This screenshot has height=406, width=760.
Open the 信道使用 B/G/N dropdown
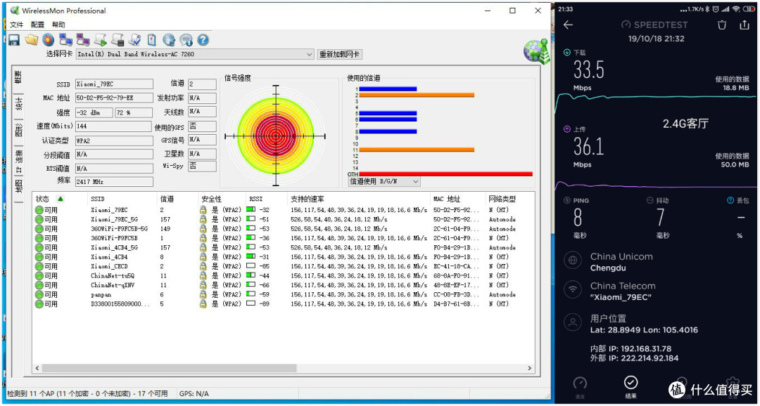point(384,181)
